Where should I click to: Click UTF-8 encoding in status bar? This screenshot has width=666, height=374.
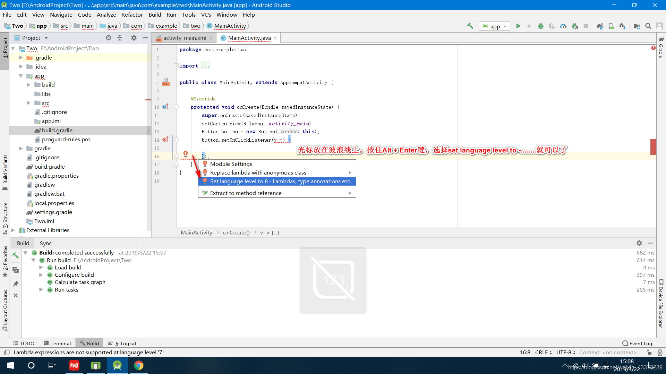[566, 352]
